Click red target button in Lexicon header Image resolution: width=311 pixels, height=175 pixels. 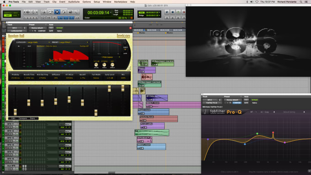[x=130, y=28]
